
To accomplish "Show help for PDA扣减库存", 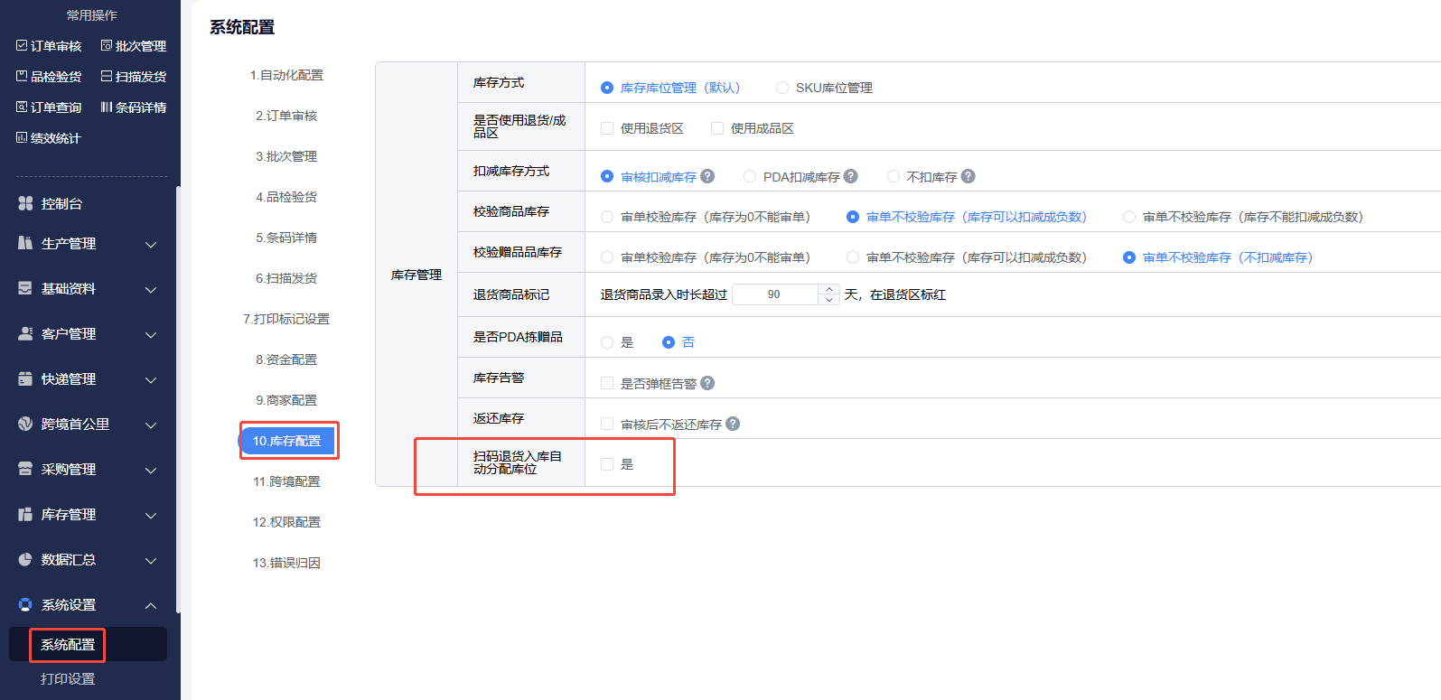I will [851, 176].
